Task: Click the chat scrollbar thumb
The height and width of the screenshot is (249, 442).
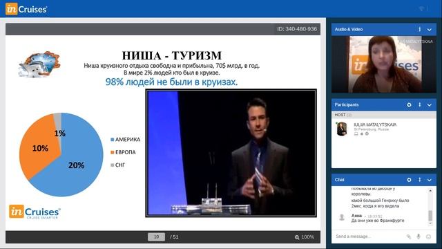Action: coord(430,216)
